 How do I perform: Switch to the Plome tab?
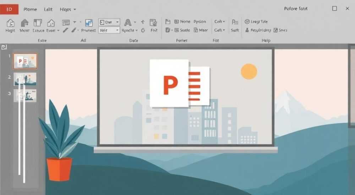point(30,9)
